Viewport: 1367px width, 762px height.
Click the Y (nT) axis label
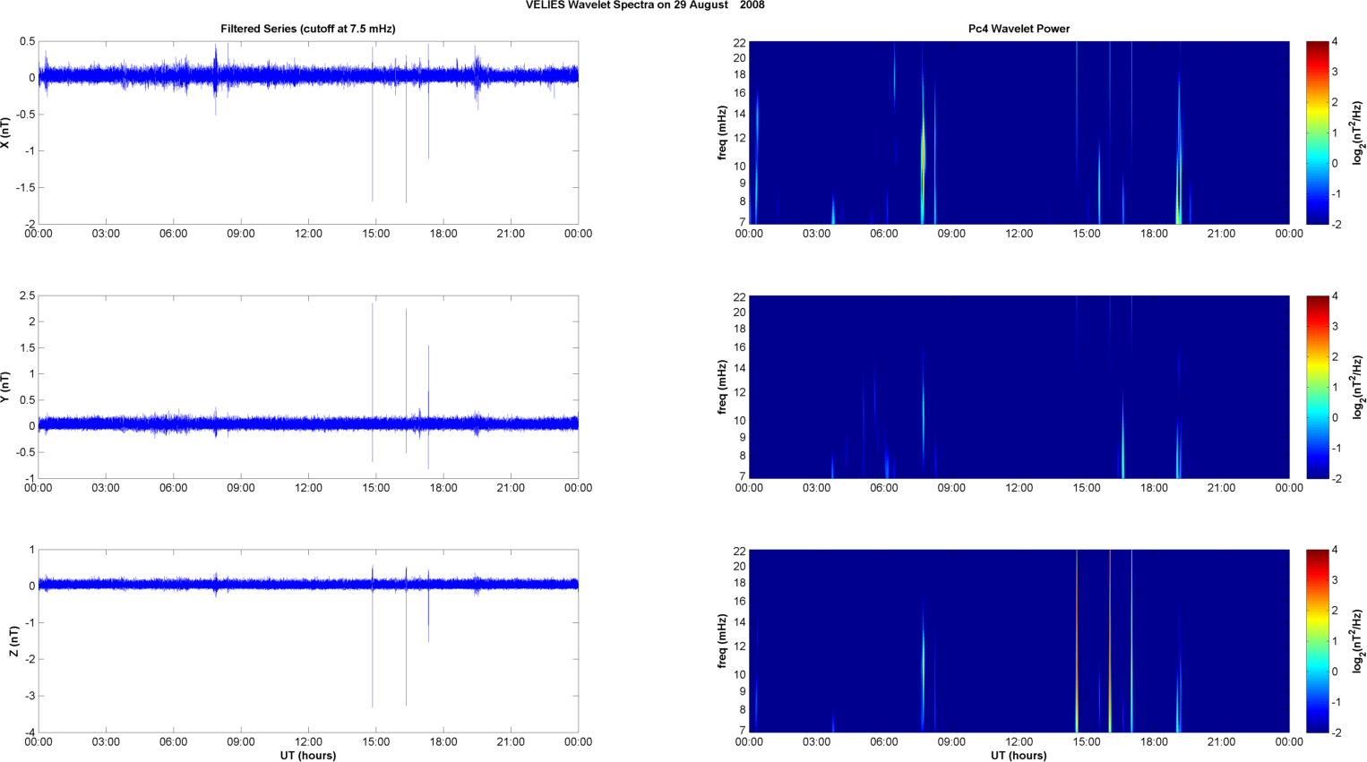tap(5, 387)
